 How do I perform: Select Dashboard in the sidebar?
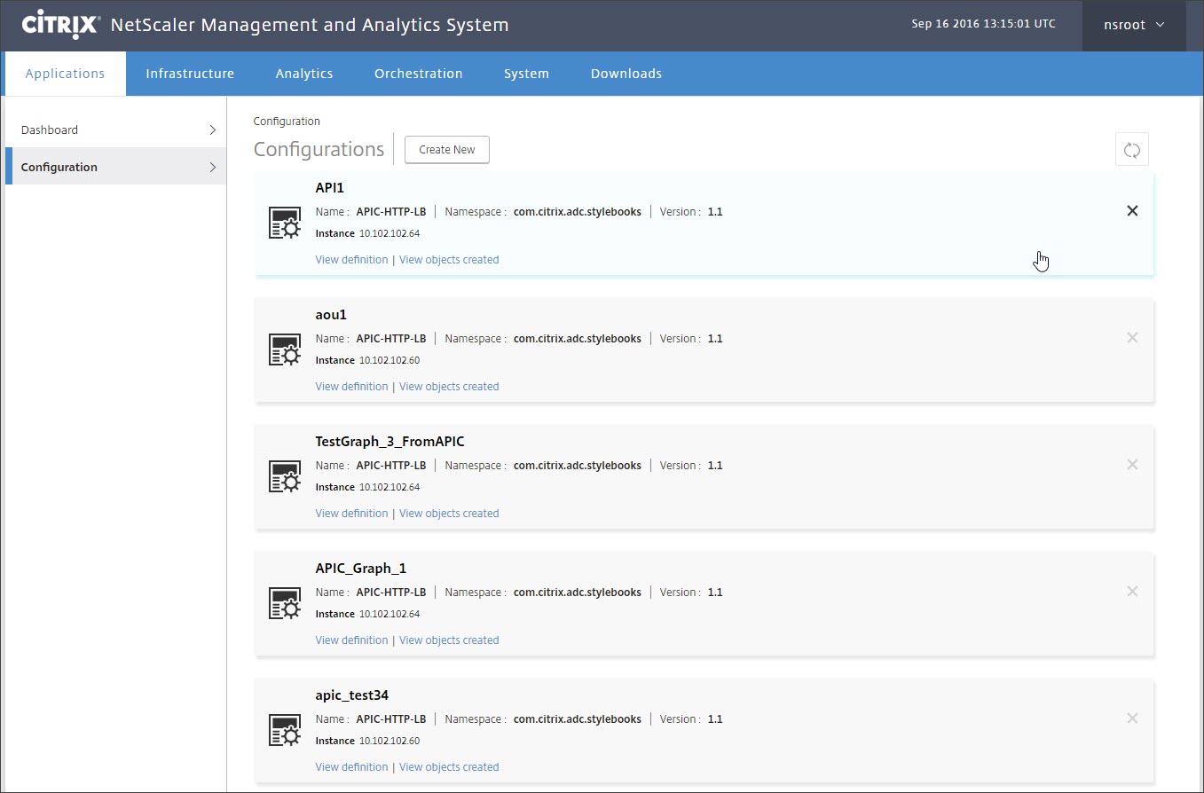[115, 130]
